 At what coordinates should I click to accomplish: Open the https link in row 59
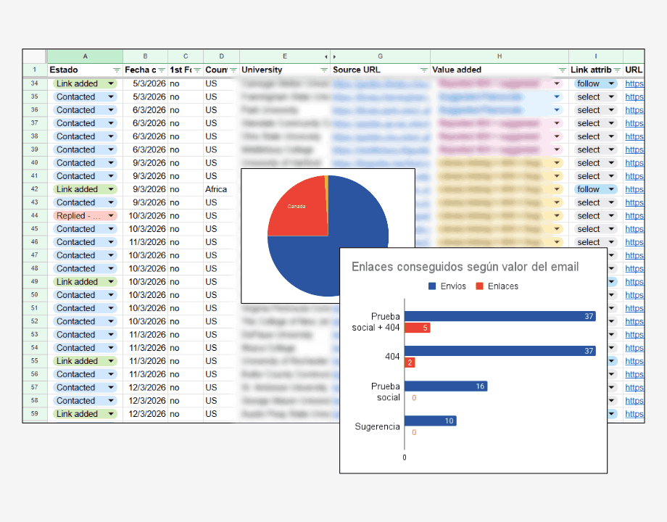634,414
